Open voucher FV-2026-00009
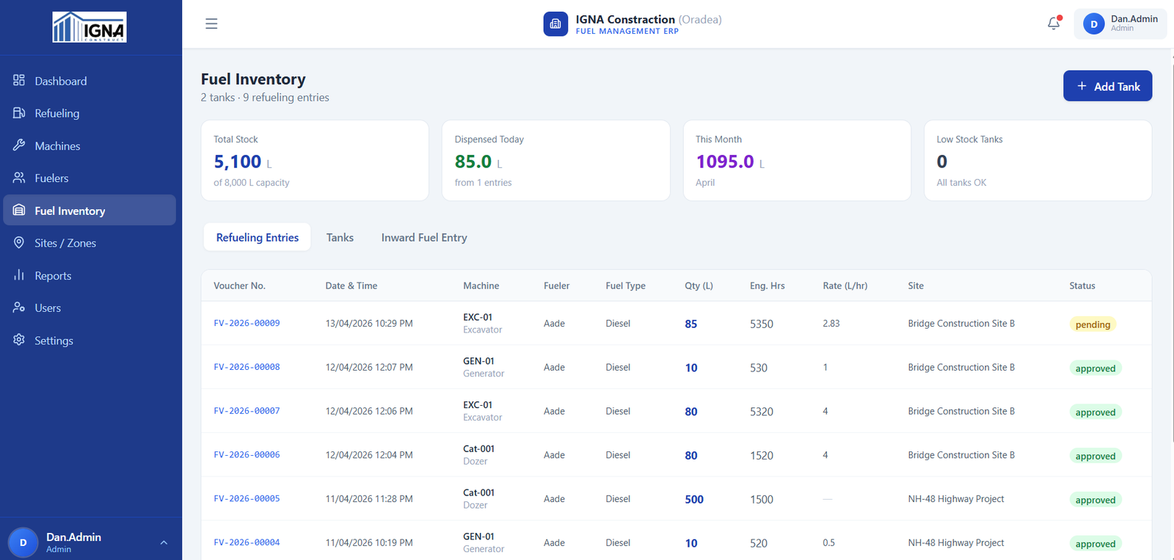Viewport: 1174px width, 560px height. tap(247, 323)
